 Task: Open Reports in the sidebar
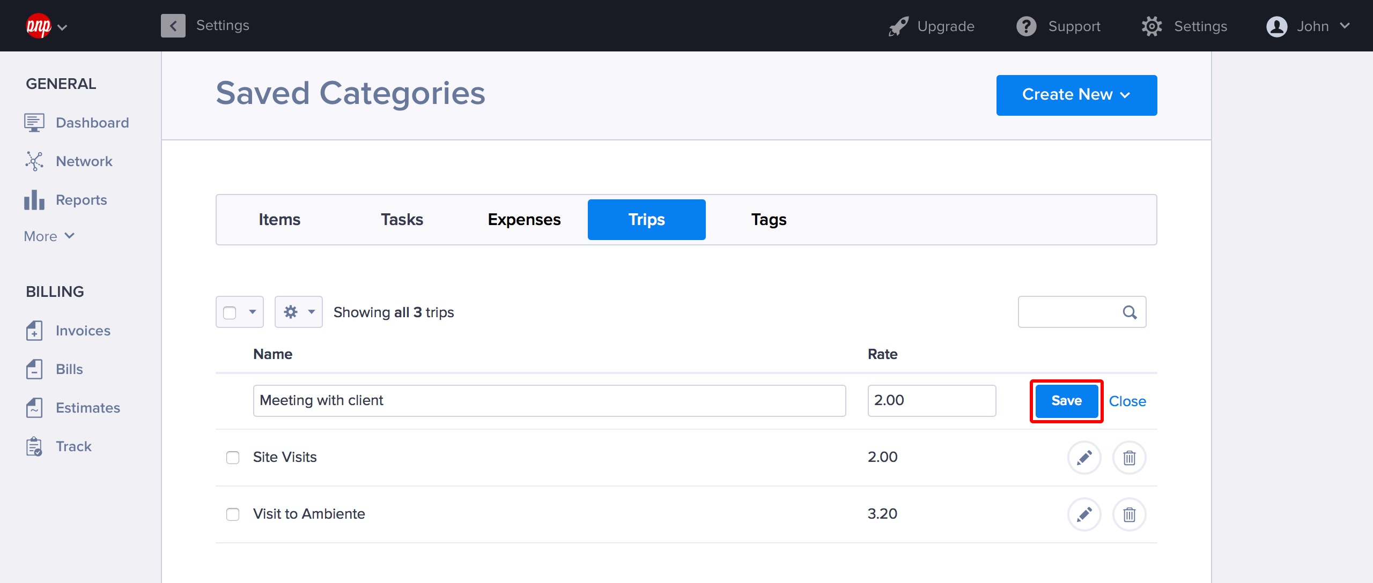click(81, 200)
